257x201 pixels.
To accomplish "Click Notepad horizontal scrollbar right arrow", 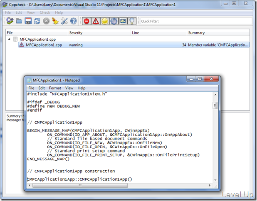I will (x=210, y=186).
